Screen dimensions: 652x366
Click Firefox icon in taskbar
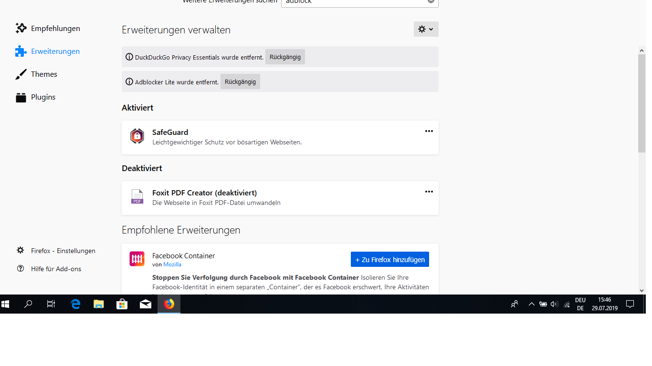point(169,304)
